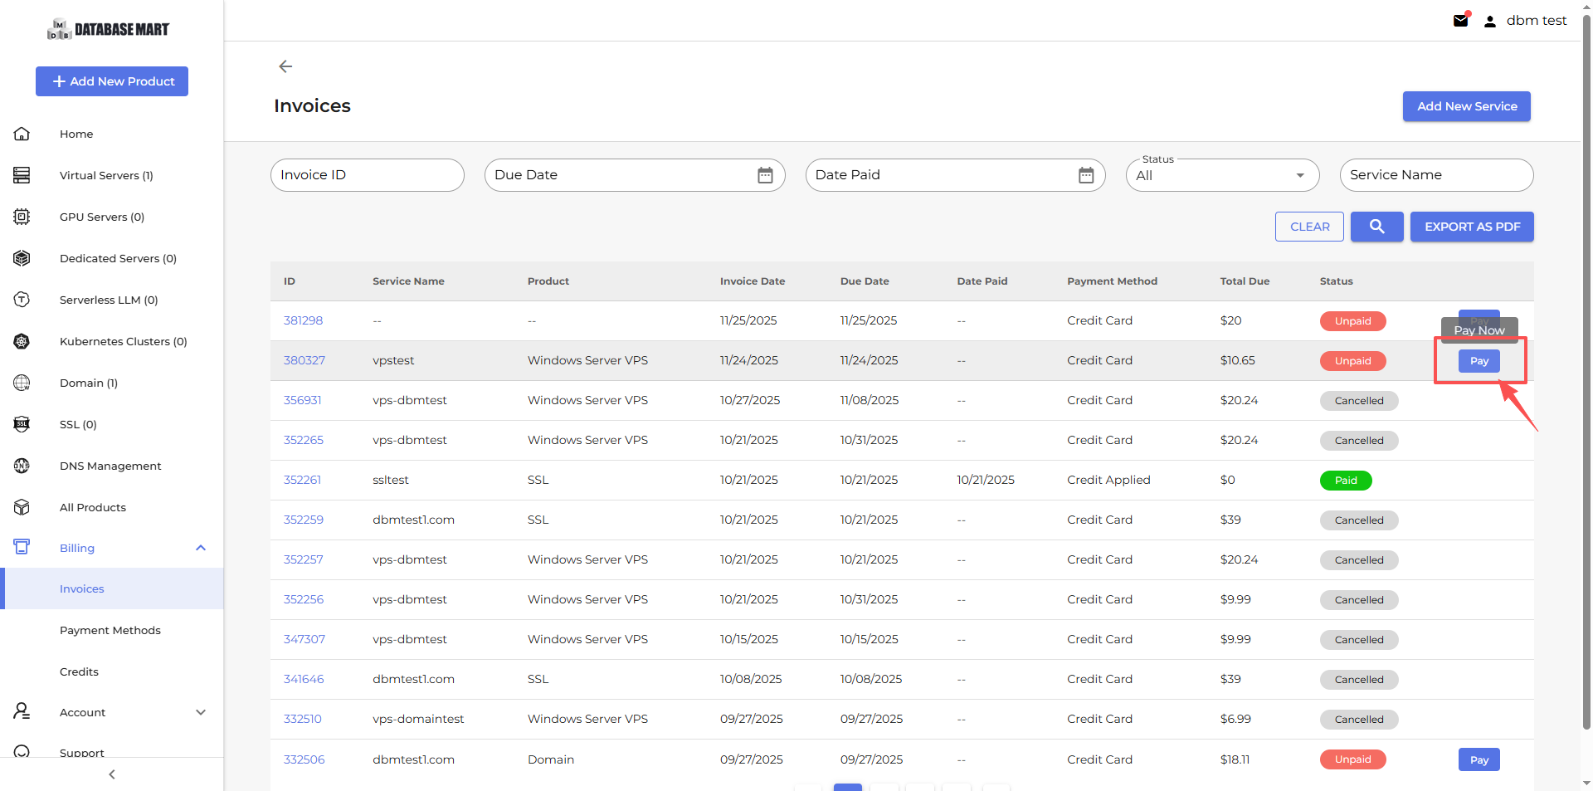This screenshot has width=1593, height=791.
Task: Click the Serverless LLM icon
Action: 22,300
